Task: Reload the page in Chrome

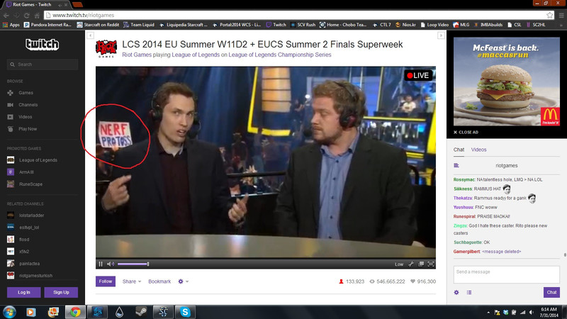Action: pos(26,15)
